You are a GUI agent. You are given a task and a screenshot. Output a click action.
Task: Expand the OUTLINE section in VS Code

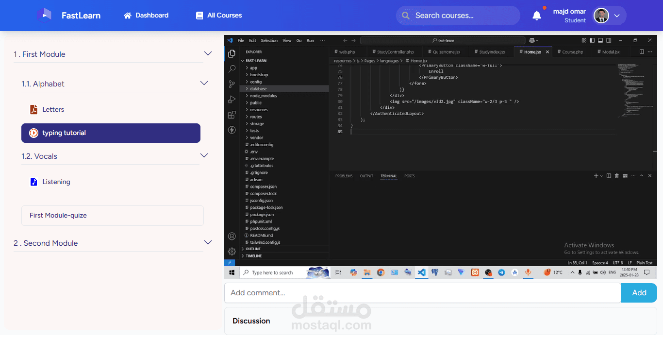[x=284, y=249]
